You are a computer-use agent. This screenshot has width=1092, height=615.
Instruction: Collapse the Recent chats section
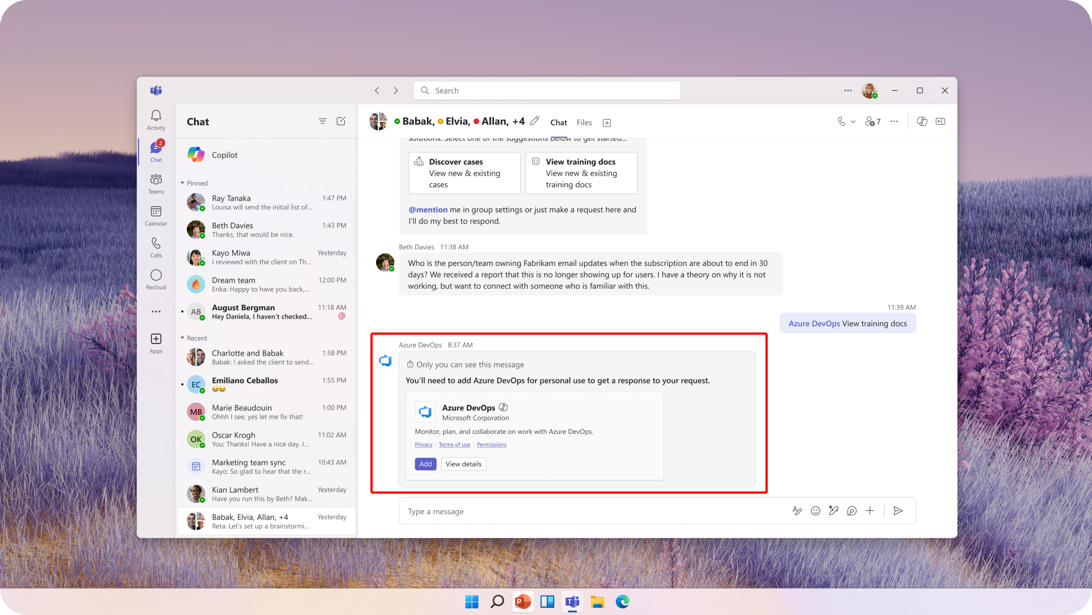(x=182, y=338)
